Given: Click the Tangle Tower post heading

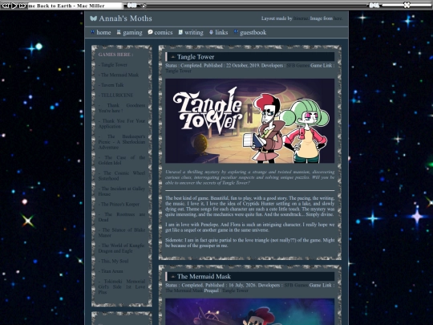Looking at the screenshot, I should tap(196, 57).
